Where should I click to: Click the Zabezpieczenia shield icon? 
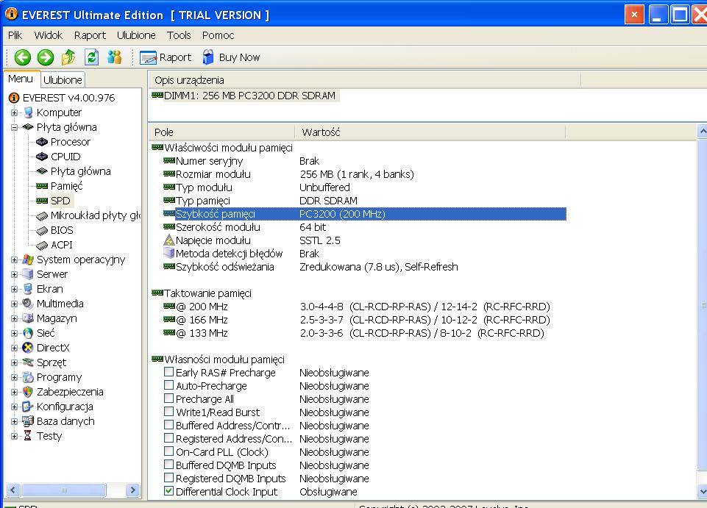point(28,392)
